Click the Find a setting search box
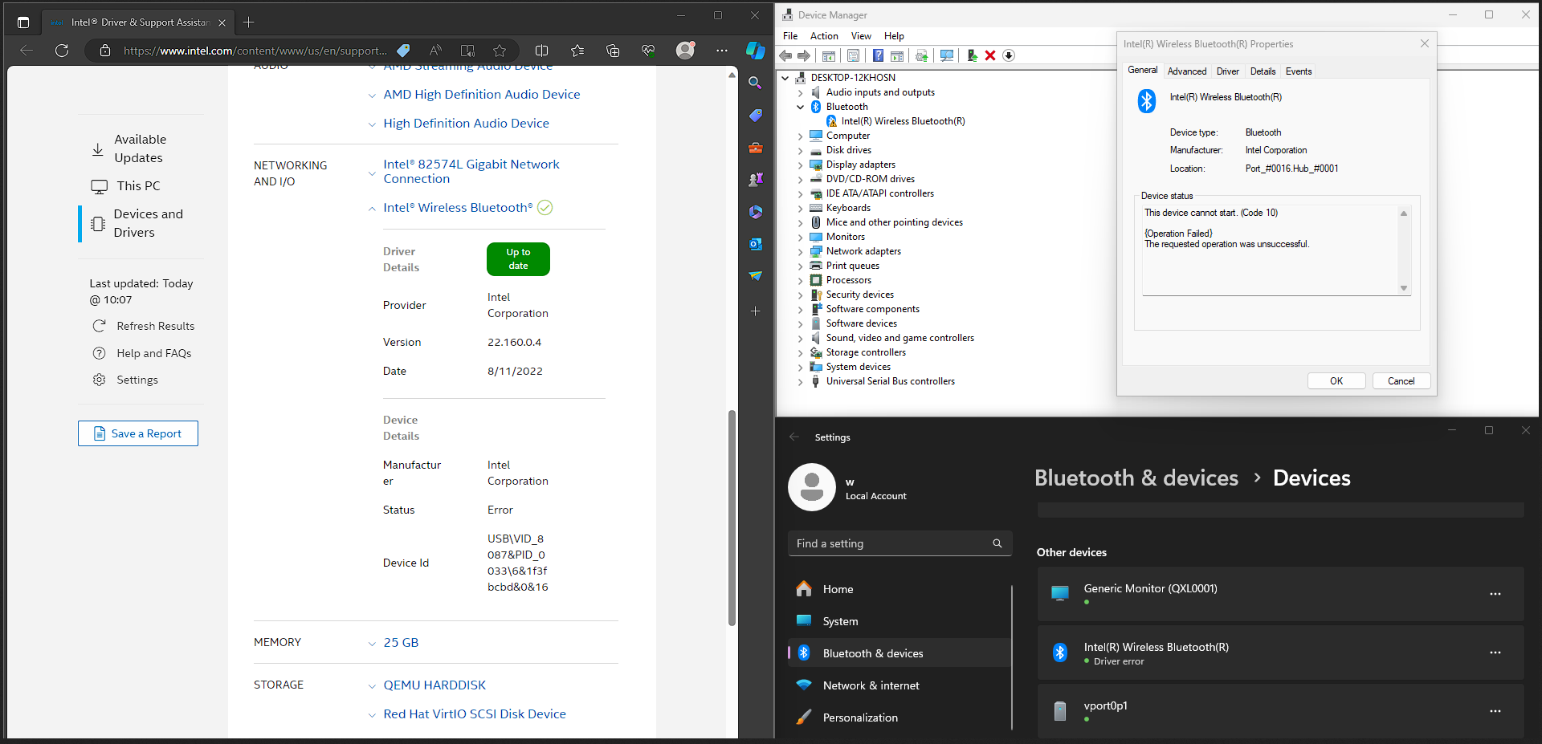Screen dimensions: 1542x744 899,543
